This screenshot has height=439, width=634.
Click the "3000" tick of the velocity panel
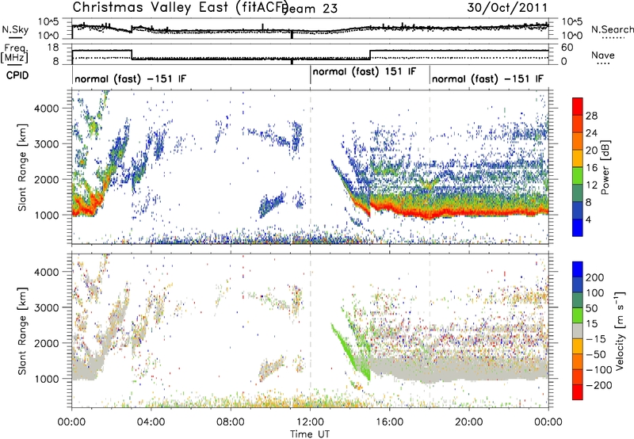(x=46, y=307)
